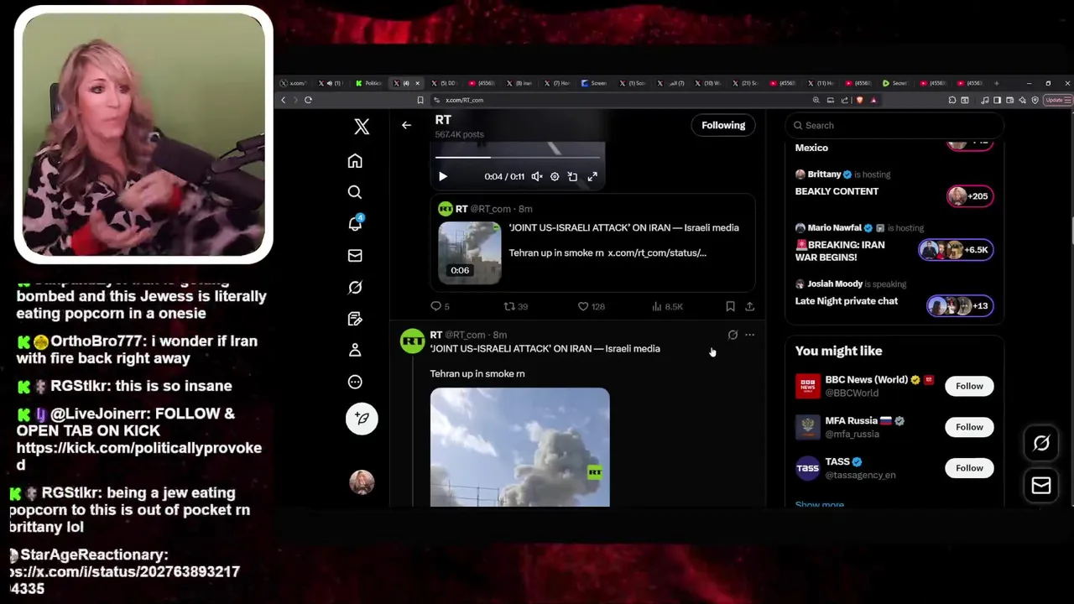Toggle the Following button for RT
The width and height of the screenshot is (1074, 604).
[723, 125]
